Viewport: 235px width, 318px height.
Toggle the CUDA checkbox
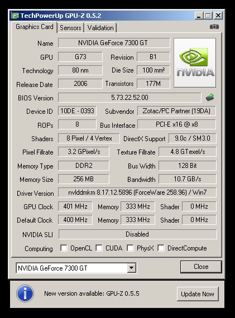[99, 248]
